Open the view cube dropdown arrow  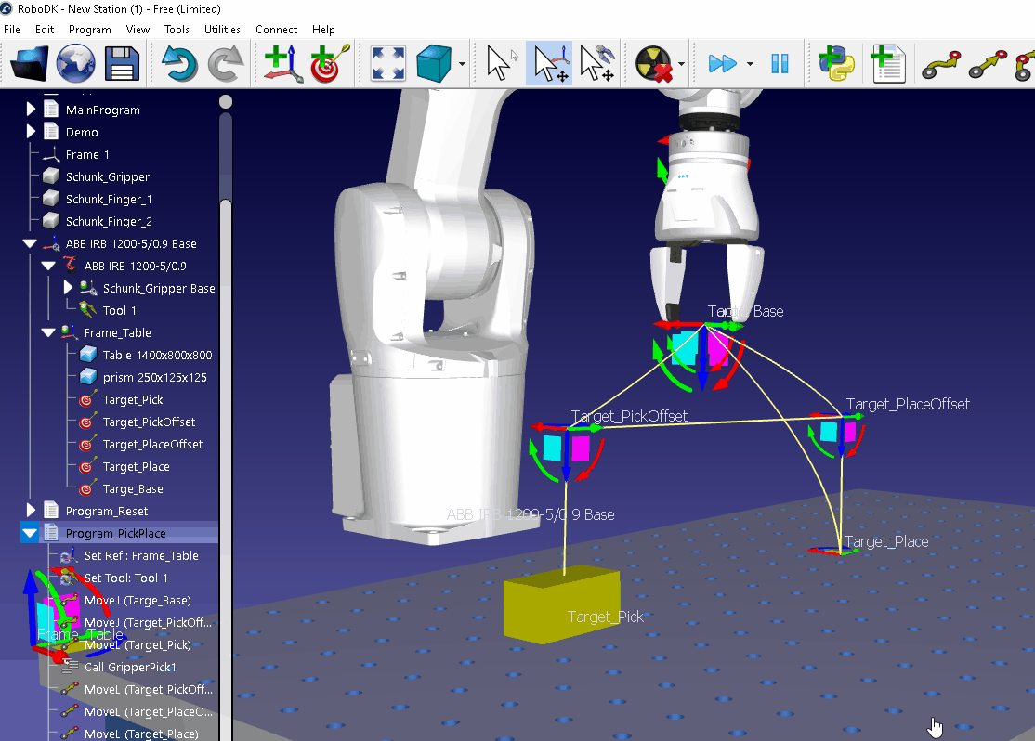click(x=462, y=64)
